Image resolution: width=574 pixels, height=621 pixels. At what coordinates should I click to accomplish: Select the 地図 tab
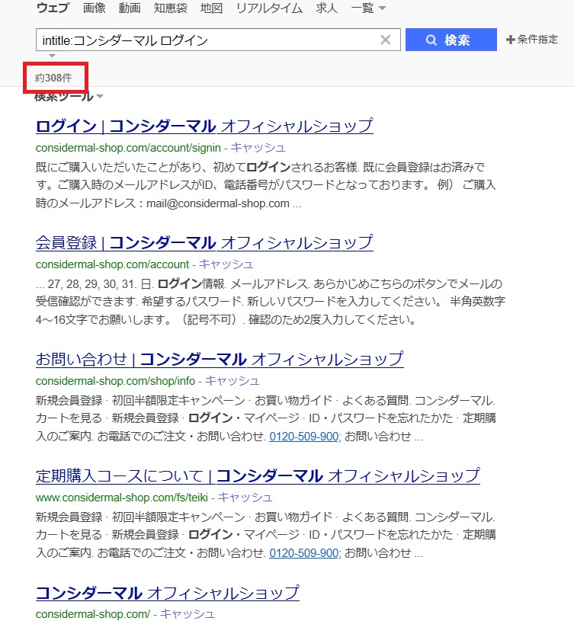(x=211, y=8)
